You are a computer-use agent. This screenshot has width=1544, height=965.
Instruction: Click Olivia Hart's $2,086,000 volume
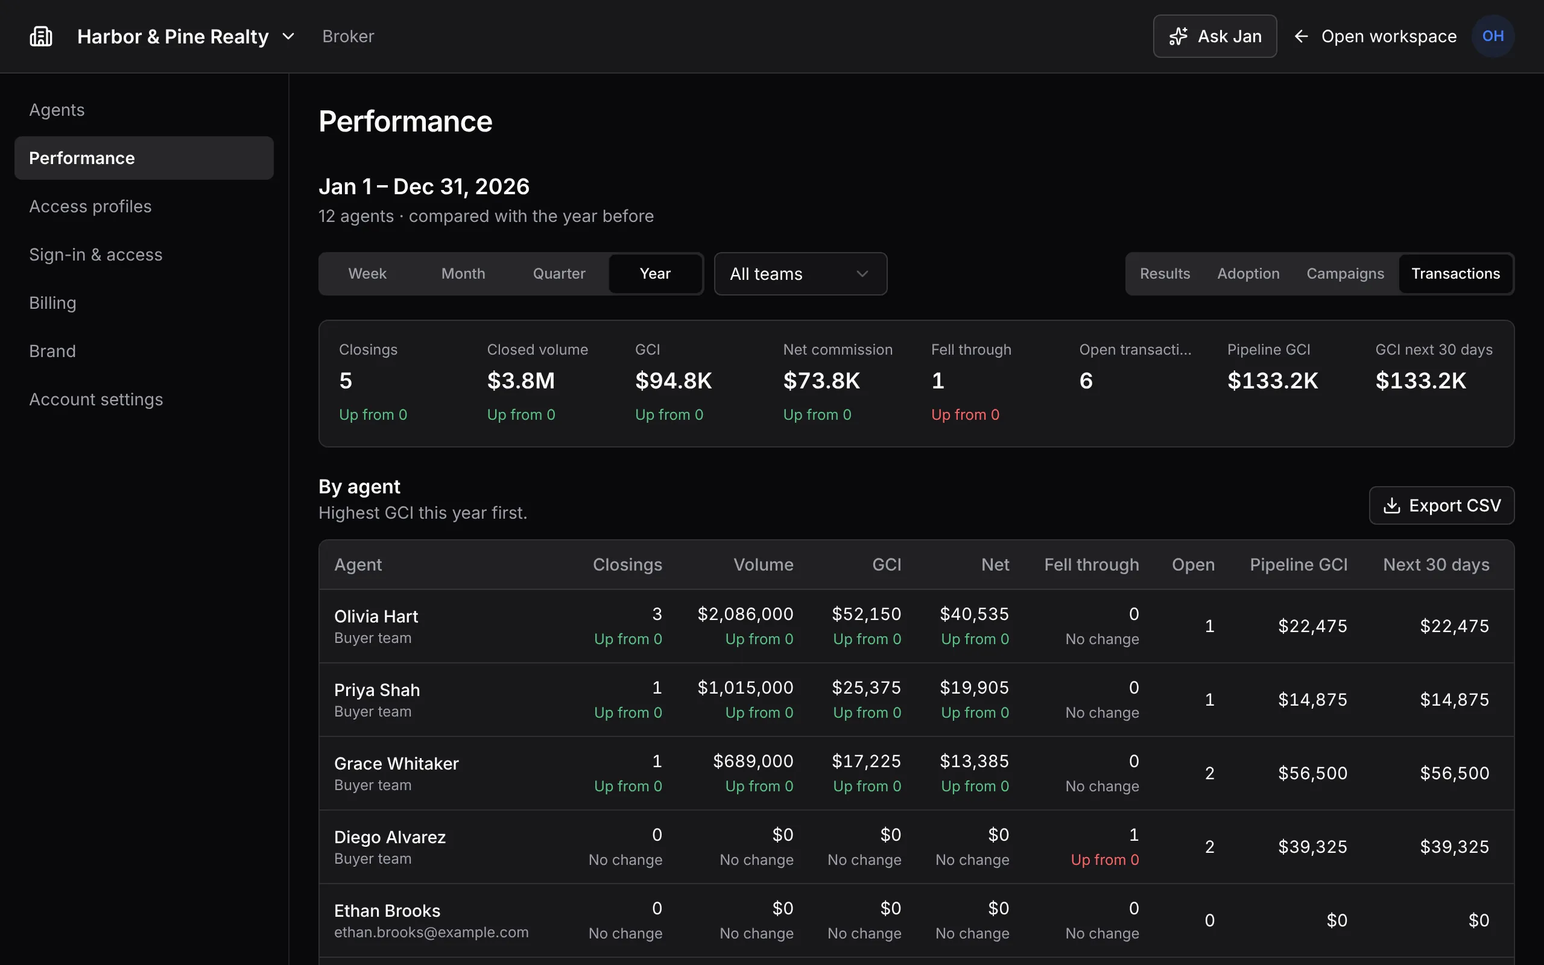click(x=745, y=614)
